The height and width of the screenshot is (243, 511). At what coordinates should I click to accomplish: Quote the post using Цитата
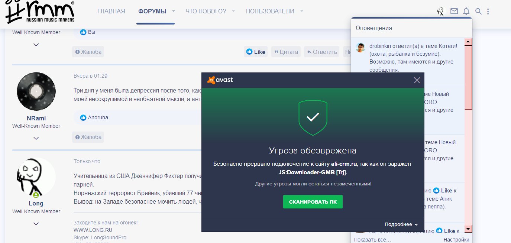click(286, 52)
